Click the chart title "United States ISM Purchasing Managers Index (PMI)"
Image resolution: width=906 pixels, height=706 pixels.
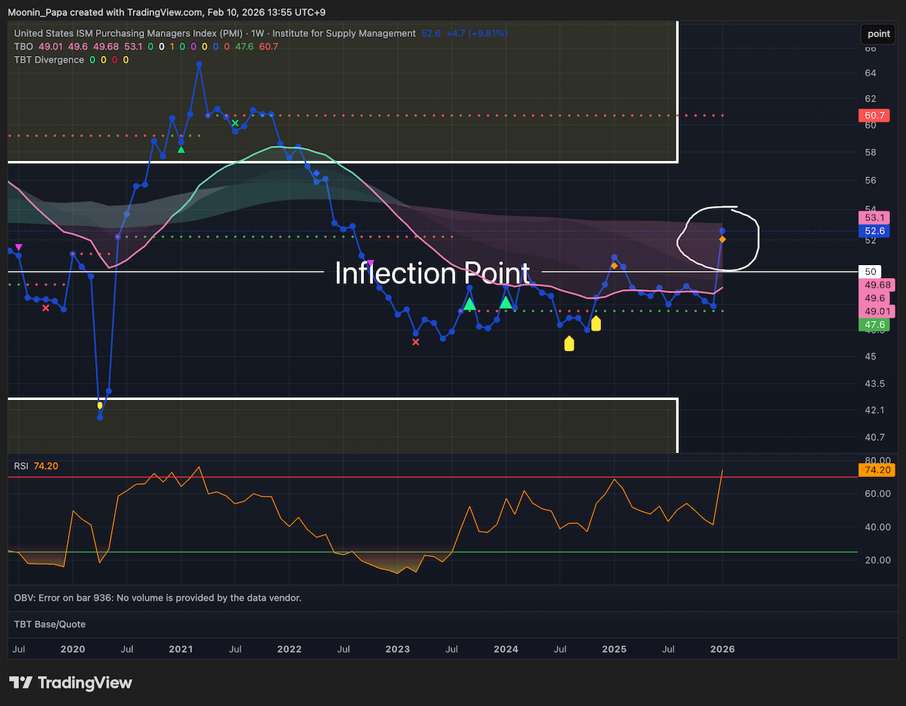128,33
